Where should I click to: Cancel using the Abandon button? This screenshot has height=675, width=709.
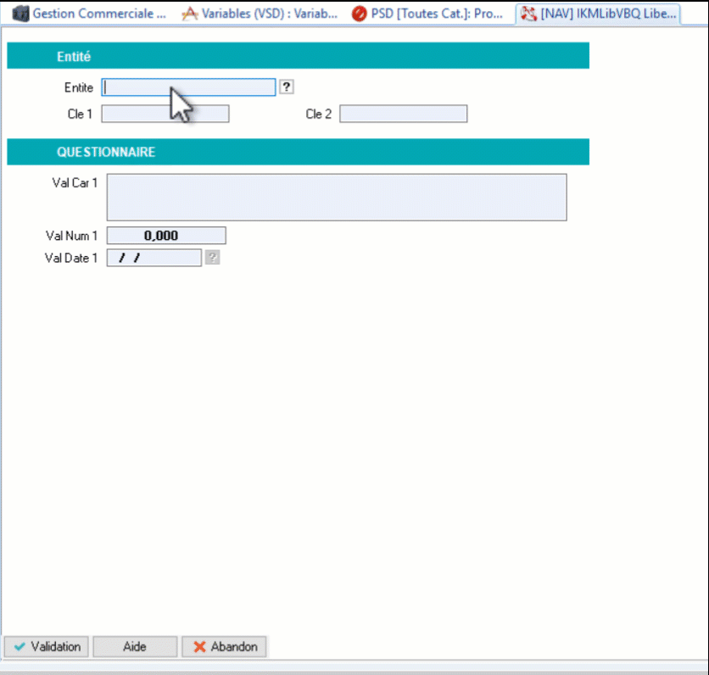225,646
